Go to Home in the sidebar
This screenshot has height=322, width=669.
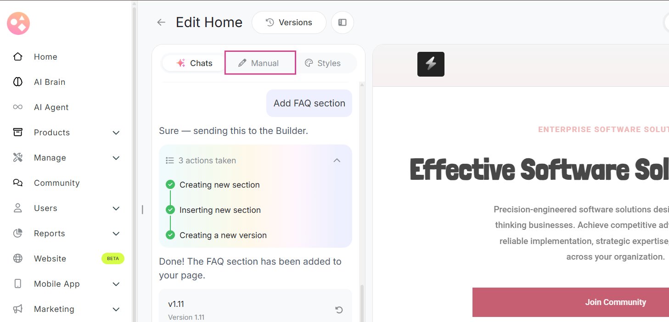45,57
